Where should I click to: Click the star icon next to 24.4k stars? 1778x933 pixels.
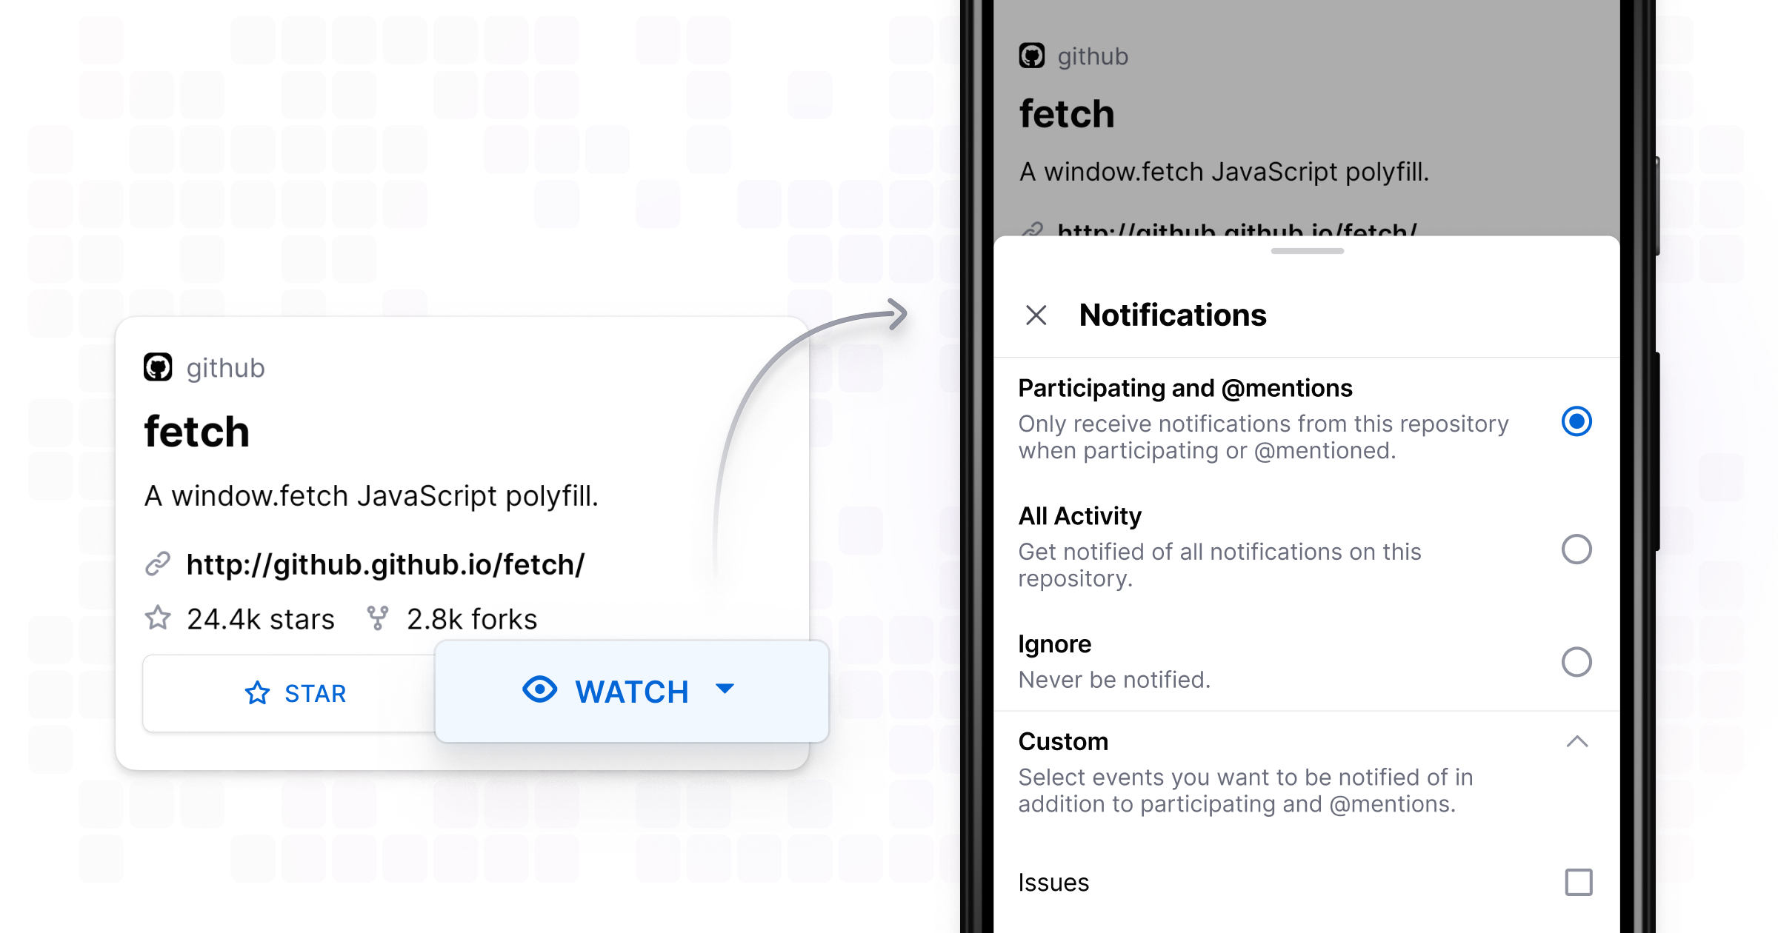(158, 618)
